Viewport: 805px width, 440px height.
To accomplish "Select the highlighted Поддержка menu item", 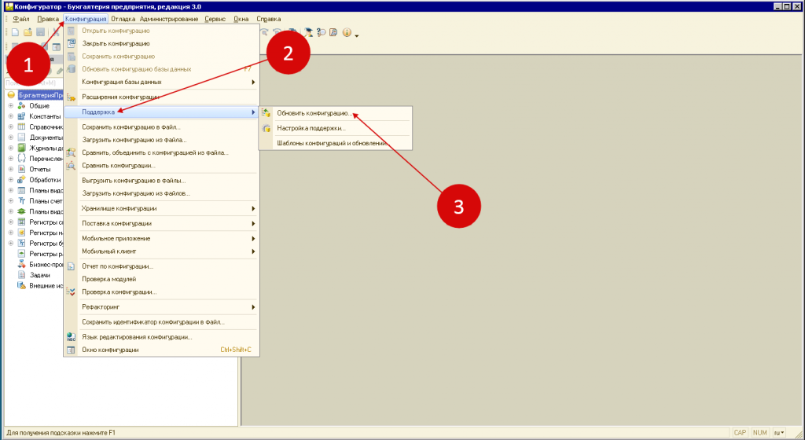I will pyautogui.click(x=162, y=112).
